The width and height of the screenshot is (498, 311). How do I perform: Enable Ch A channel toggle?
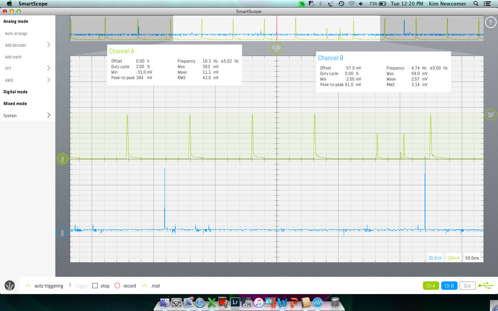click(x=431, y=285)
